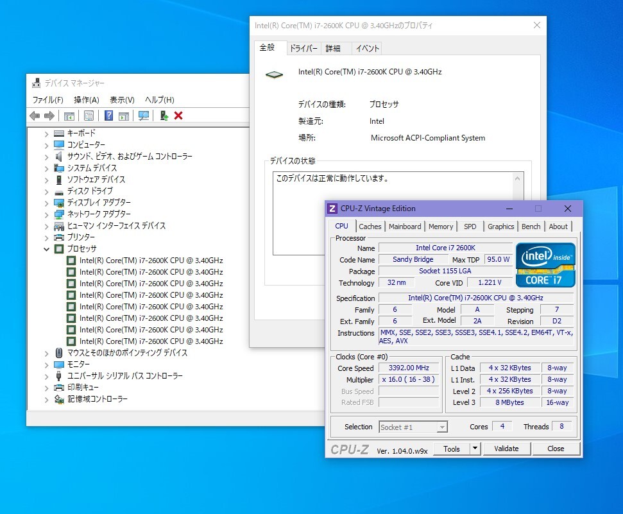Click the icon beside ディスプレイ アダプター
The height and width of the screenshot is (514, 623).
(x=59, y=203)
